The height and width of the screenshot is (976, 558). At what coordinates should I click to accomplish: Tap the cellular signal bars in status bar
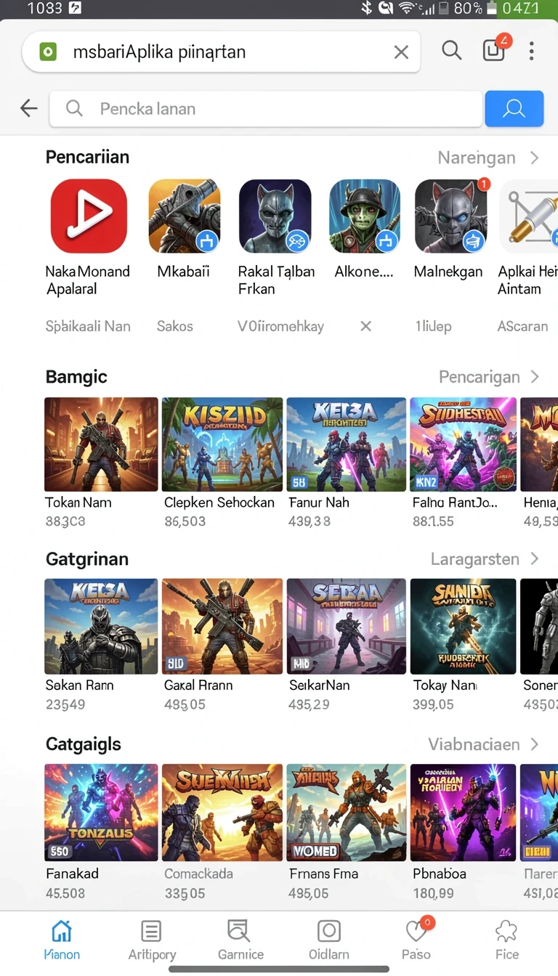pyautogui.click(x=428, y=9)
